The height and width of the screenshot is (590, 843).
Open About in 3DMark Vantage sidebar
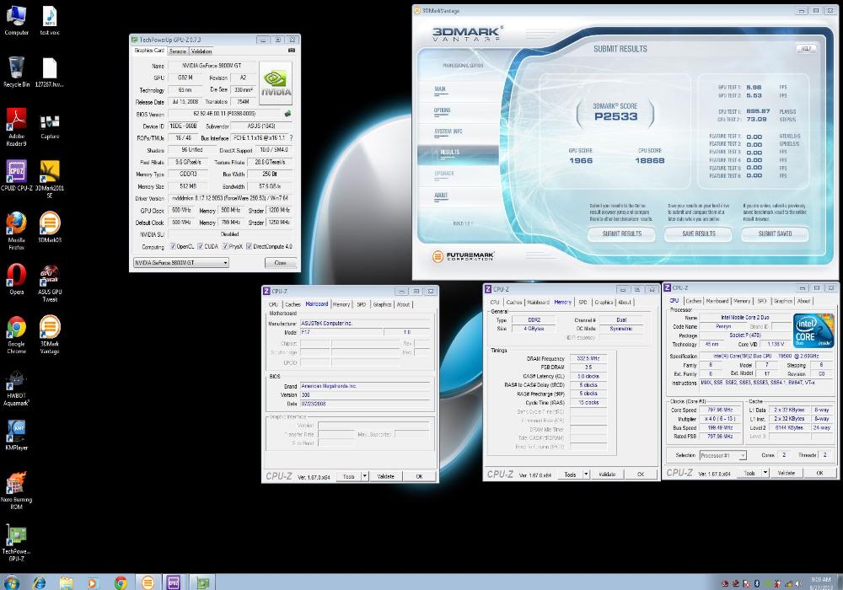[x=441, y=196]
